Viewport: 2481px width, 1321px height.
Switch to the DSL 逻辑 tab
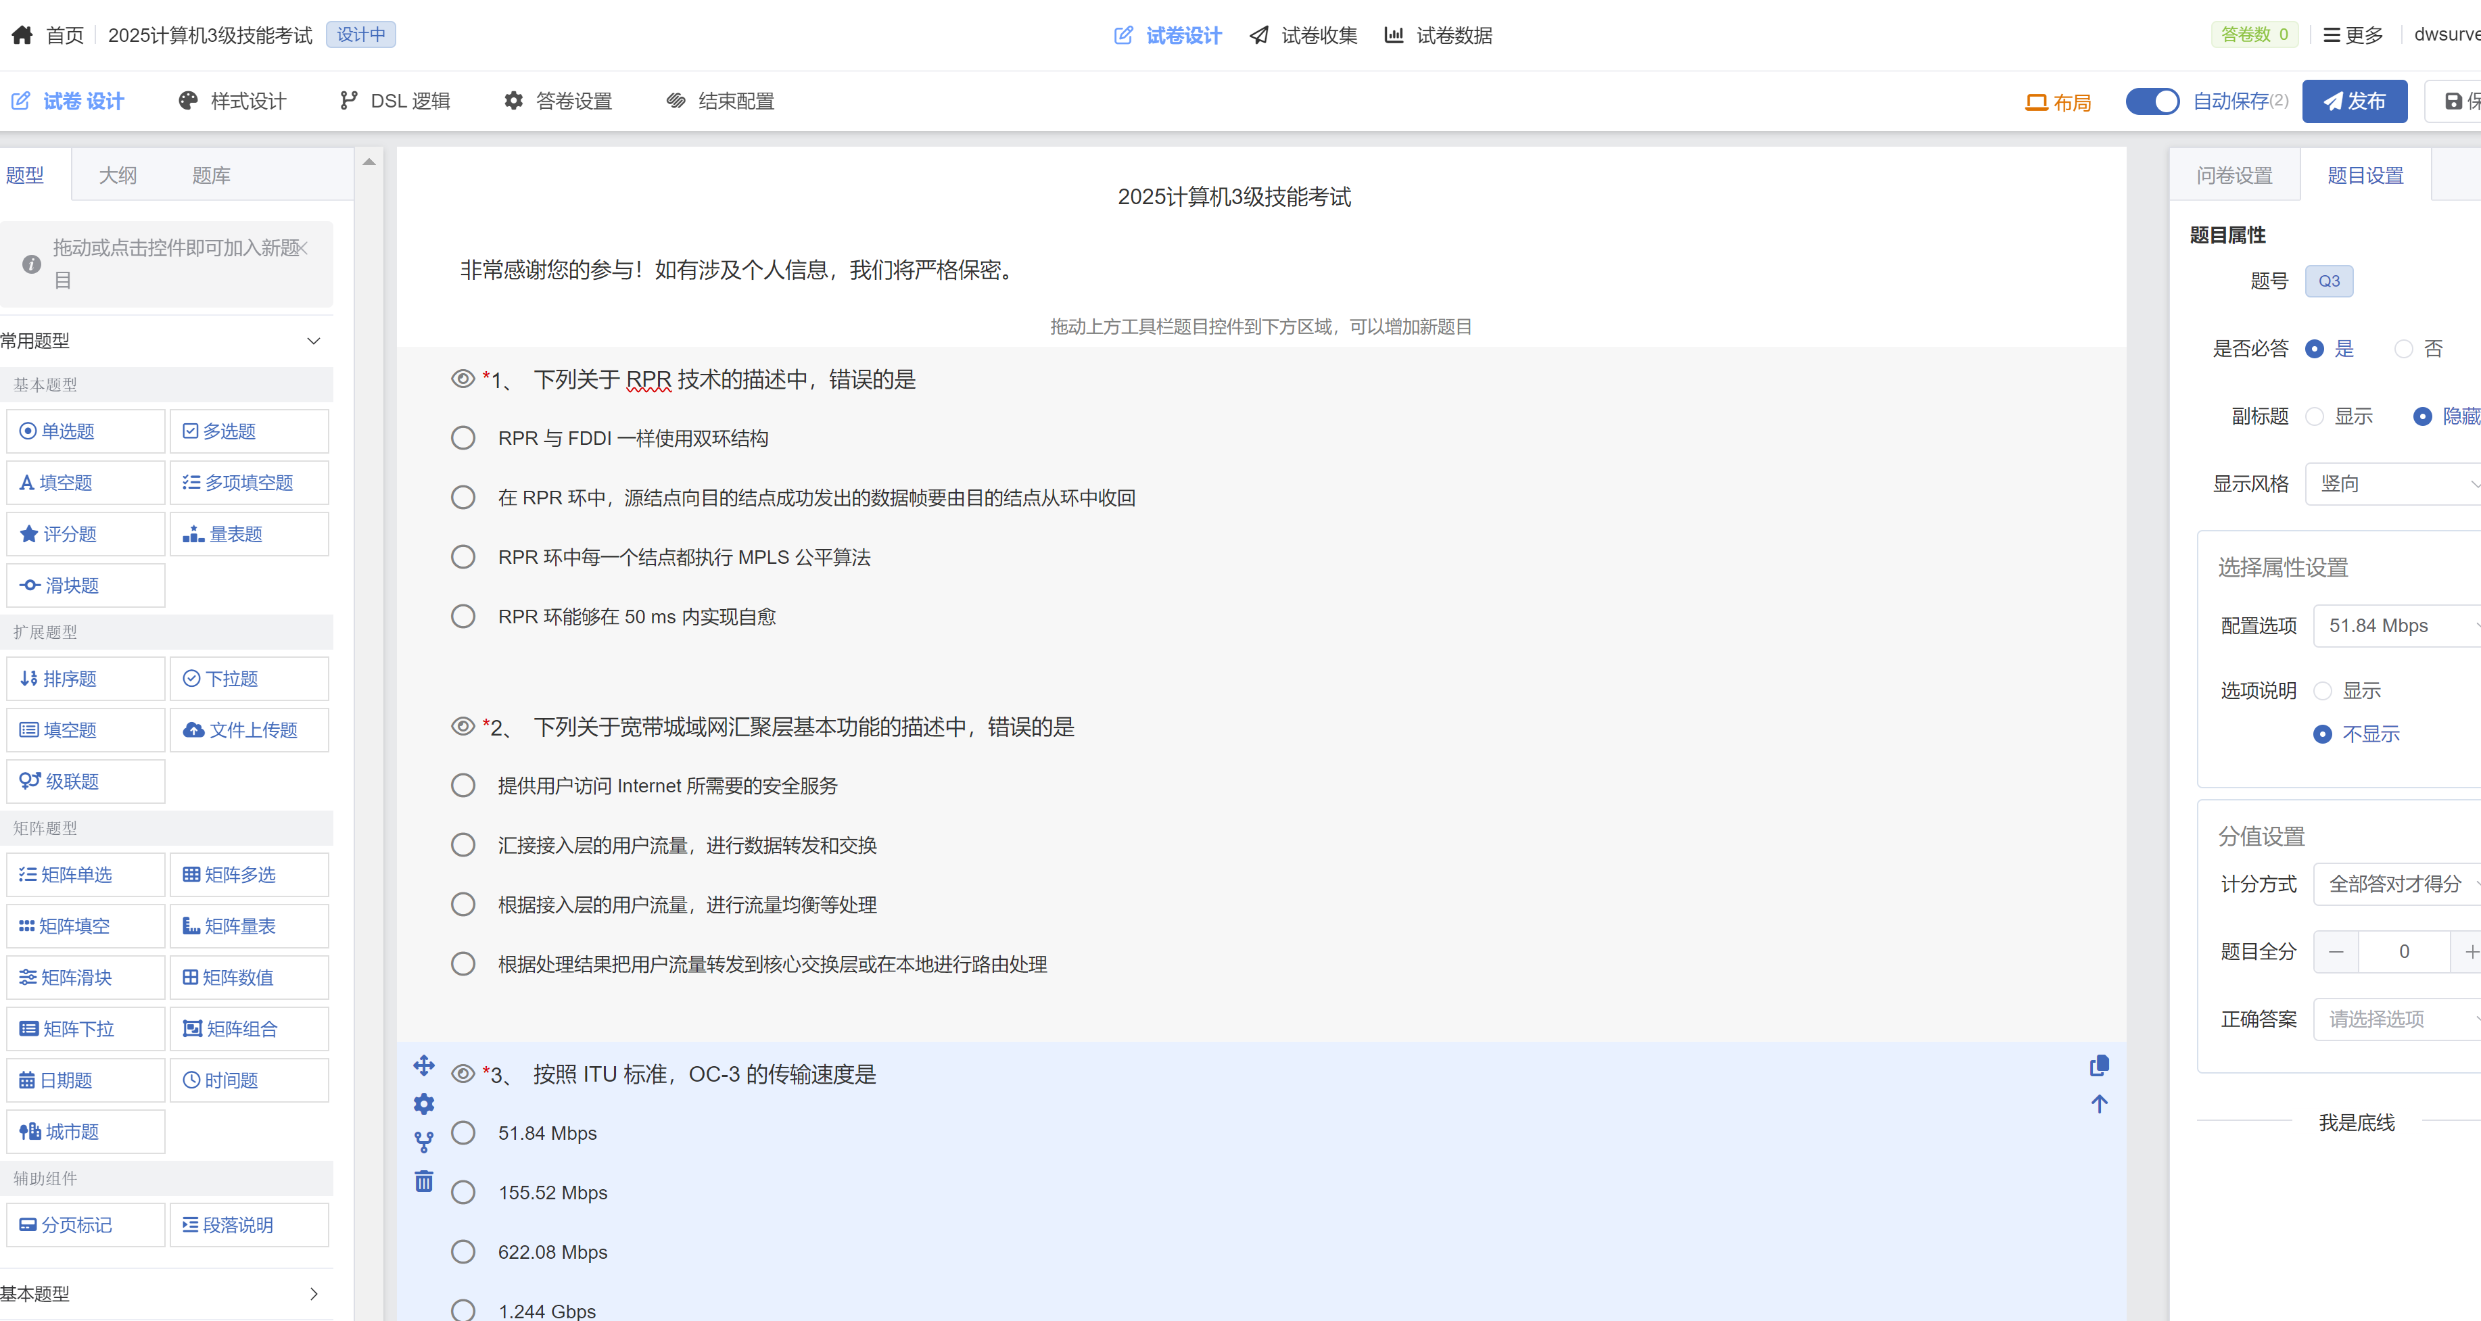[395, 101]
